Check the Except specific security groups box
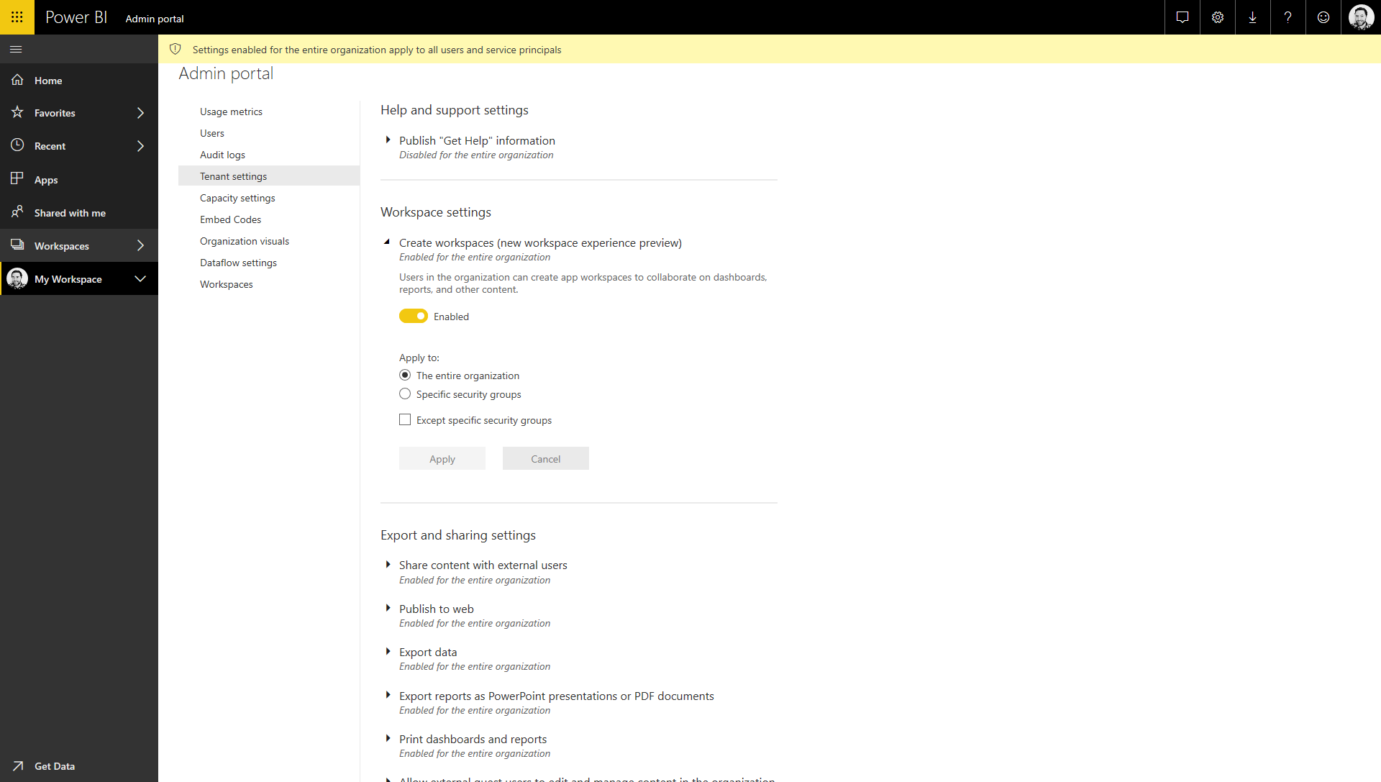Image resolution: width=1381 pixels, height=782 pixels. (x=405, y=419)
